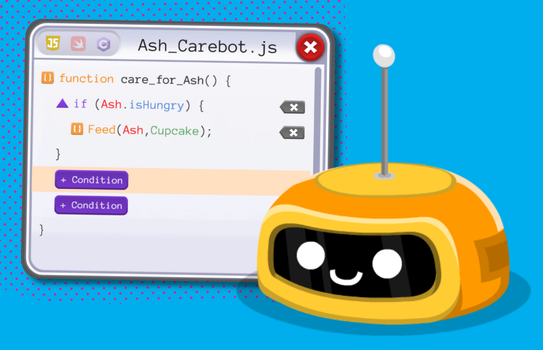Switch to the Swift language icon
Viewport: 543px width, 350px height.
point(77,43)
